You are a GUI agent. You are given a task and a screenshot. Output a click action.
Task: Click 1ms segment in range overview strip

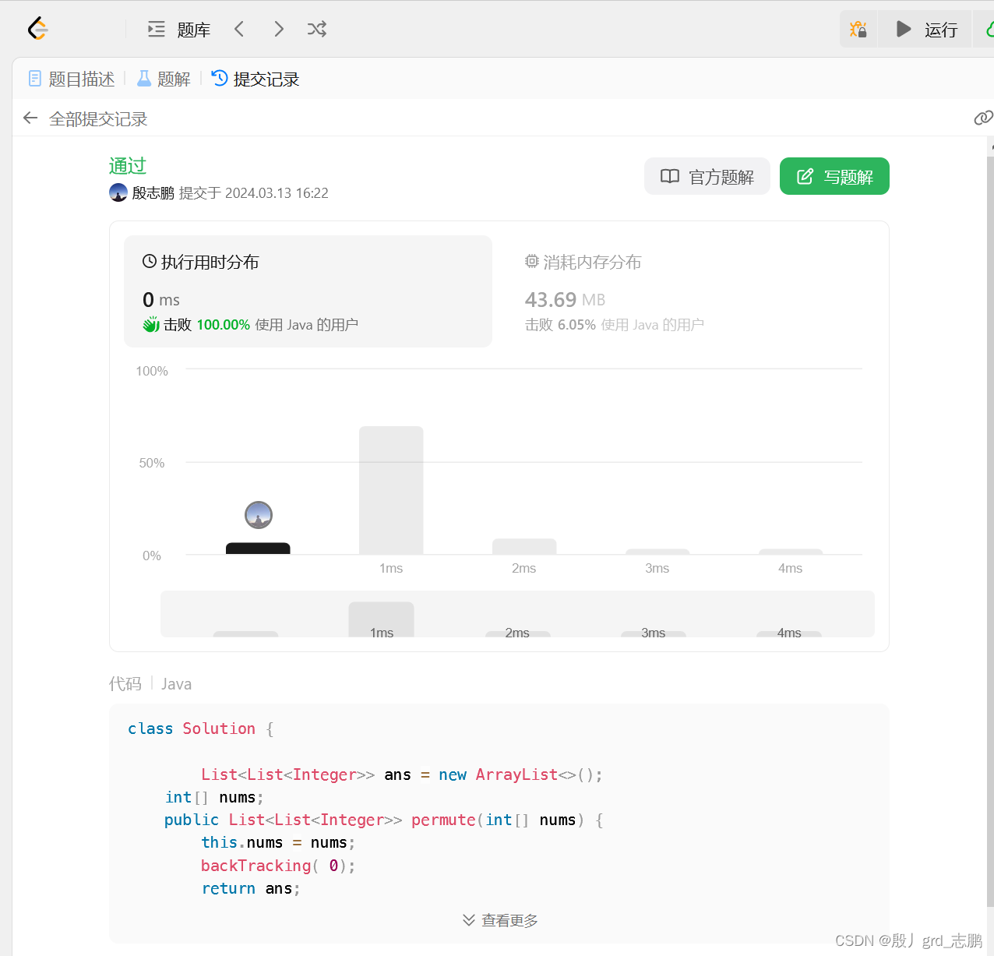click(381, 619)
